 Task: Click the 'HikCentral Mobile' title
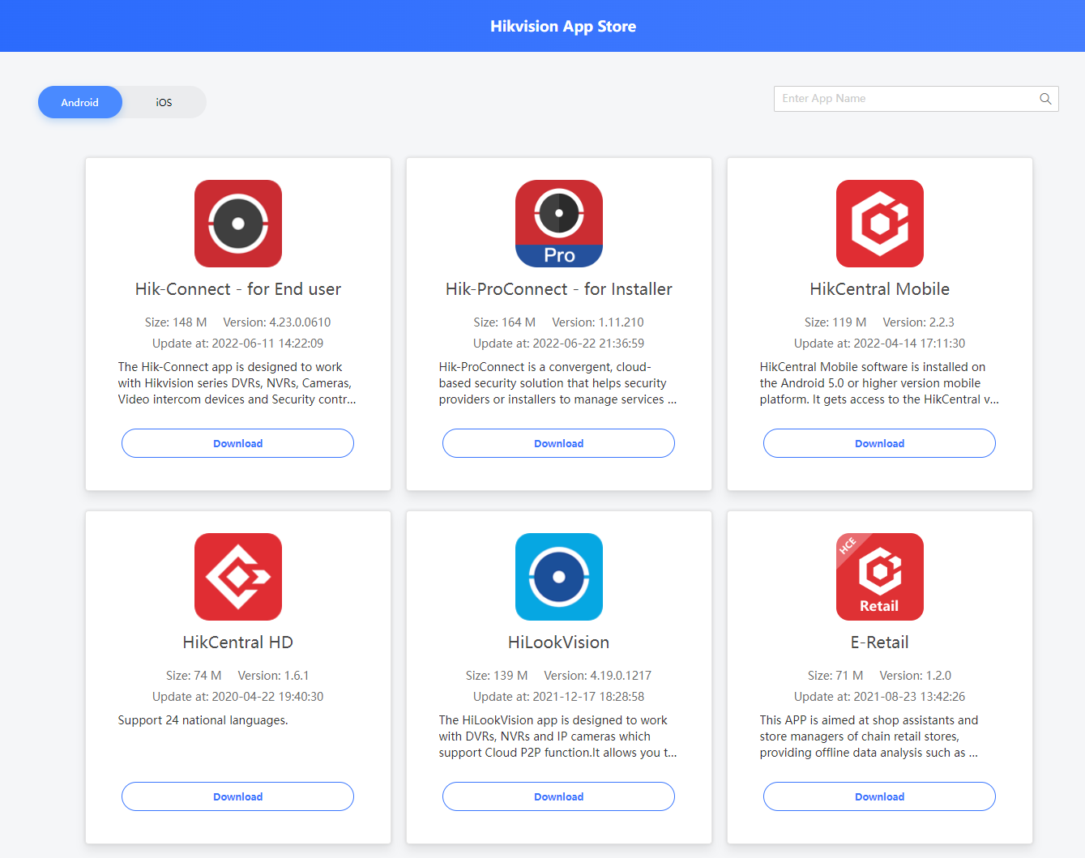[880, 289]
